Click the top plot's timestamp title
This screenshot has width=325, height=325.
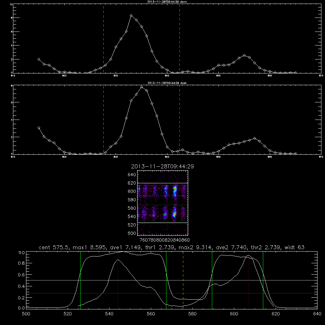[167, 2]
